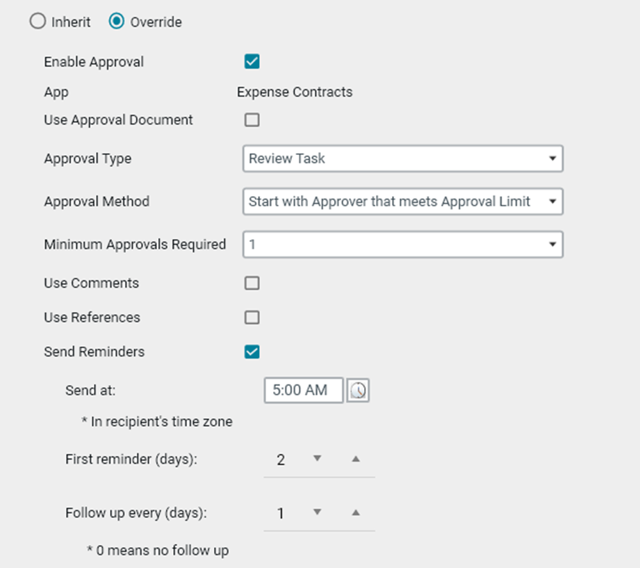Click the Expense Contracts app text
Screen dimensions: 640x568
tap(295, 92)
